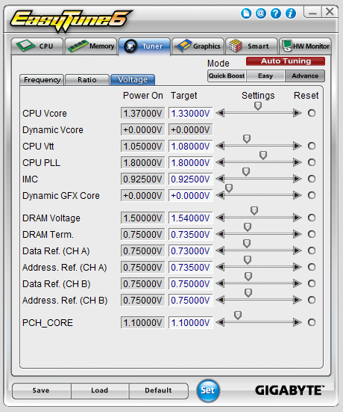Switch to the Frequency sub-tab
The height and width of the screenshot is (412, 343).
click(x=42, y=79)
